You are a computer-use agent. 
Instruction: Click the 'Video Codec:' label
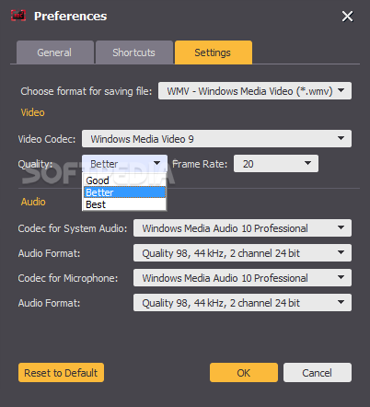[47, 139]
